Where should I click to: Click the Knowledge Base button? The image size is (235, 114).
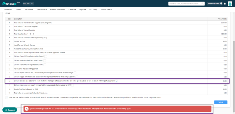pos(215,4)
